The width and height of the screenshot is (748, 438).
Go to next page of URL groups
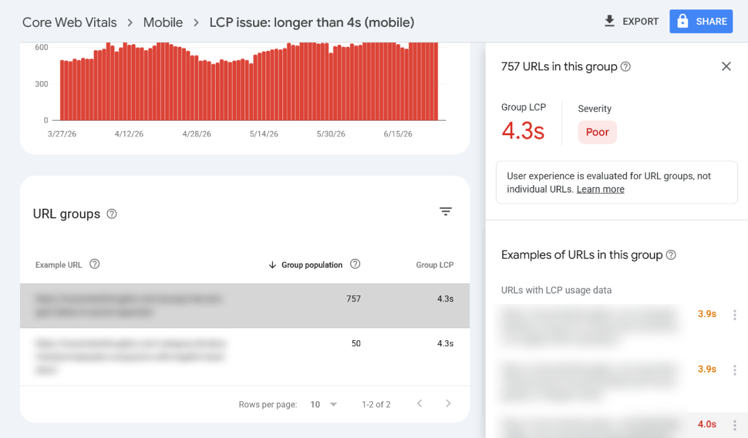pyautogui.click(x=448, y=404)
